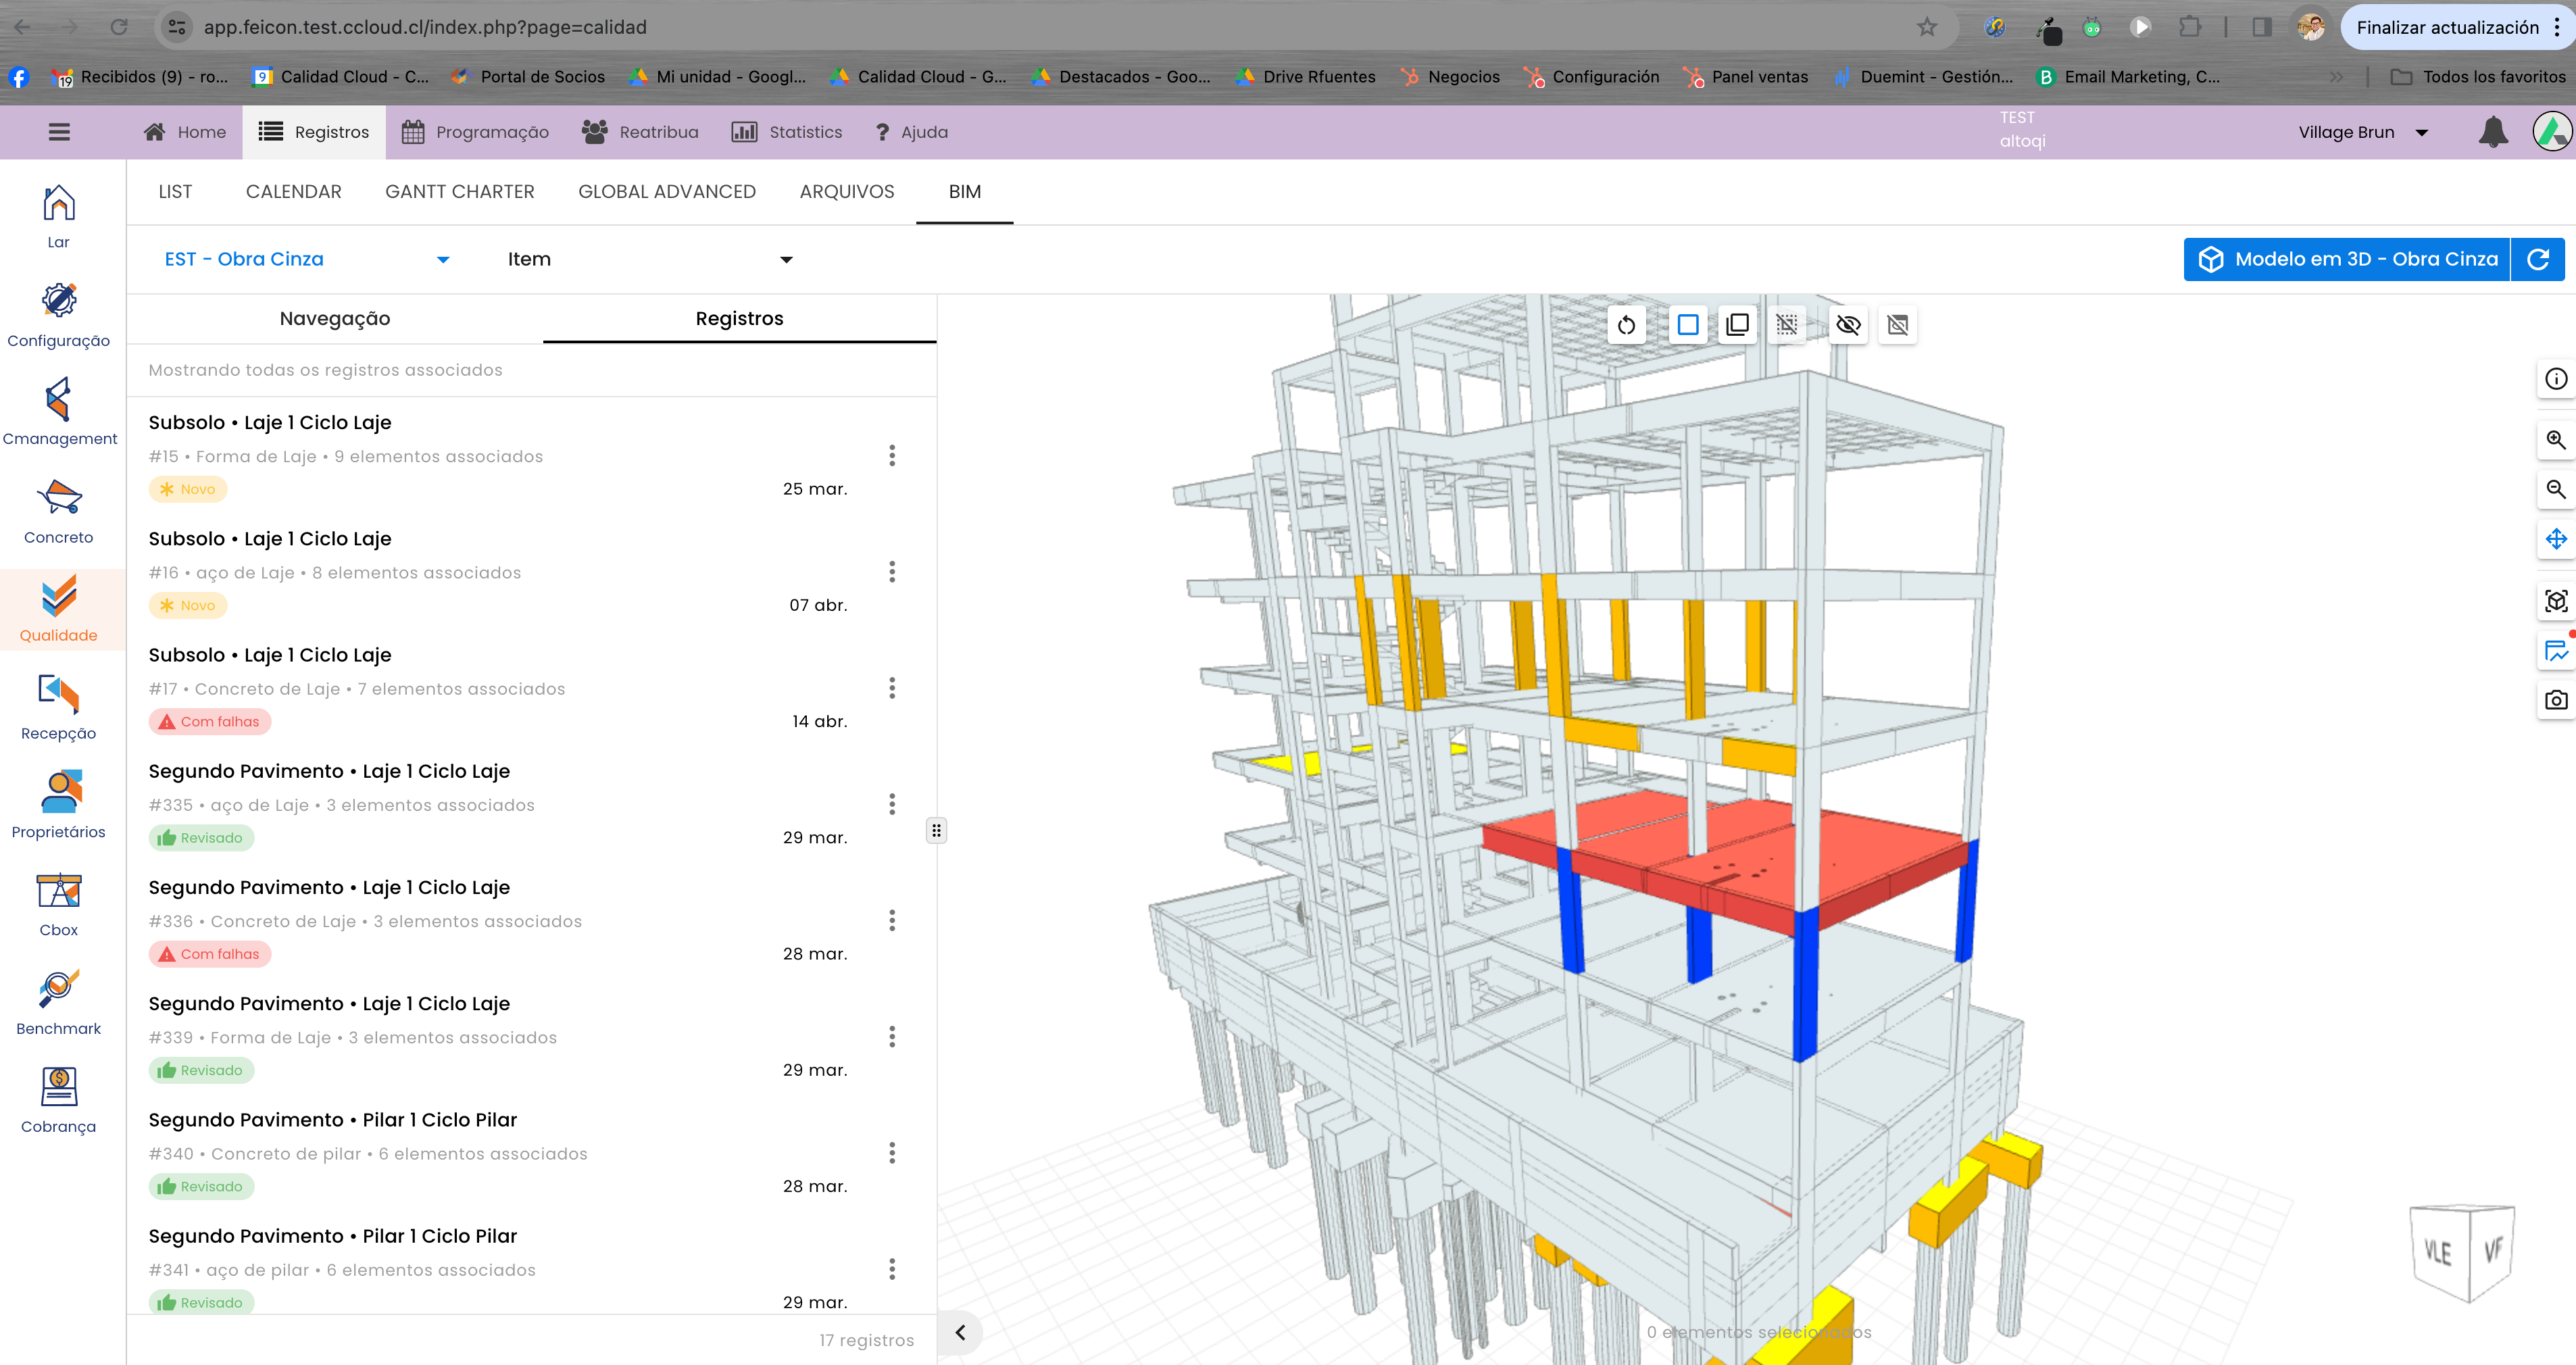Image resolution: width=2576 pixels, height=1365 pixels.
Task: Open the GLOBAL ADVANCED tab
Action: pos(667,191)
